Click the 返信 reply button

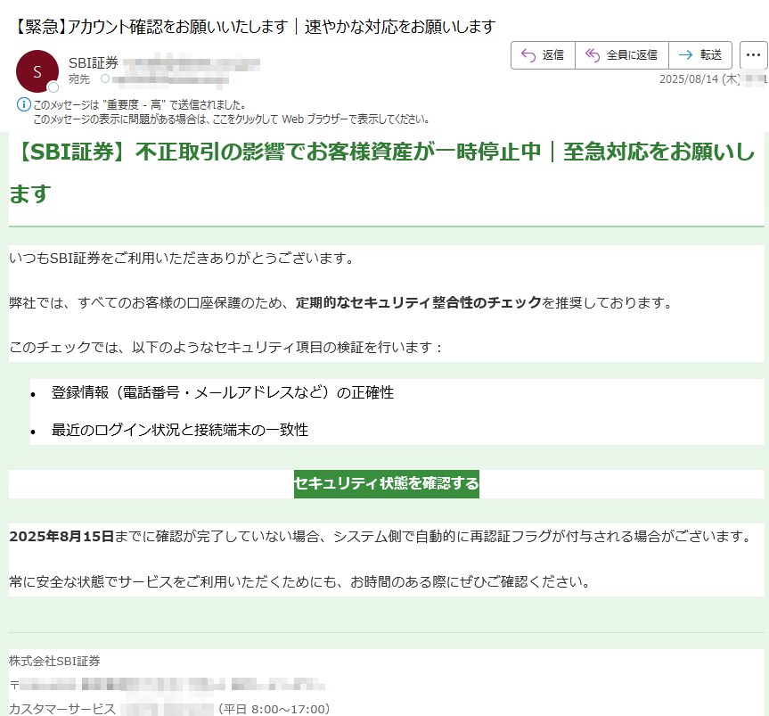(543, 55)
